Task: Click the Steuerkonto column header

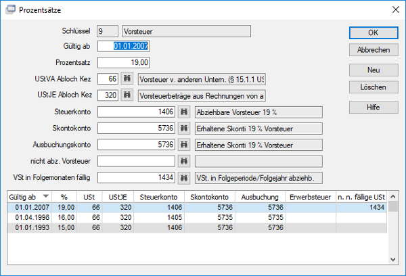Action: pos(159,197)
